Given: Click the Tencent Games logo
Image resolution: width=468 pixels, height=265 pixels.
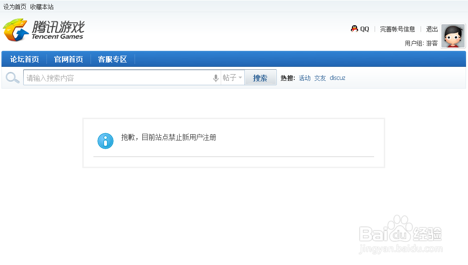Looking at the screenshot, I should coord(44,30).
